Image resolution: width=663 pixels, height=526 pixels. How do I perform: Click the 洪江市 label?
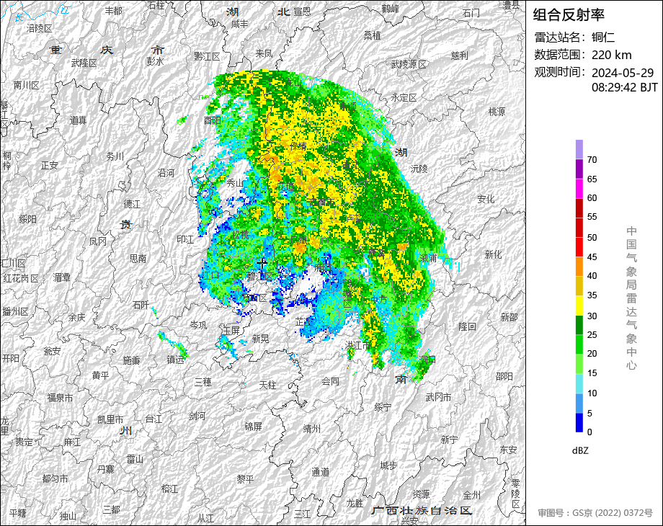pyautogui.click(x=358, y=345)
